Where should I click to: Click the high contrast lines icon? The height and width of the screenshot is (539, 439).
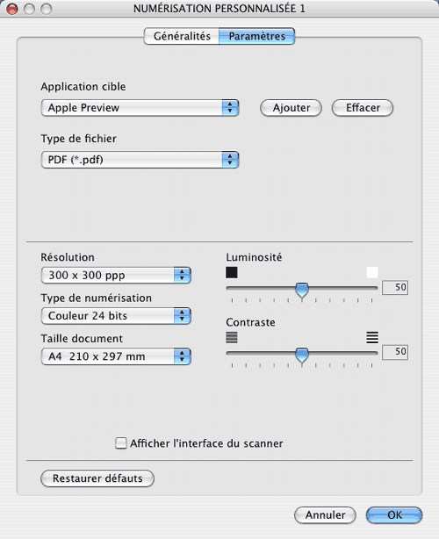coord(372,337)
